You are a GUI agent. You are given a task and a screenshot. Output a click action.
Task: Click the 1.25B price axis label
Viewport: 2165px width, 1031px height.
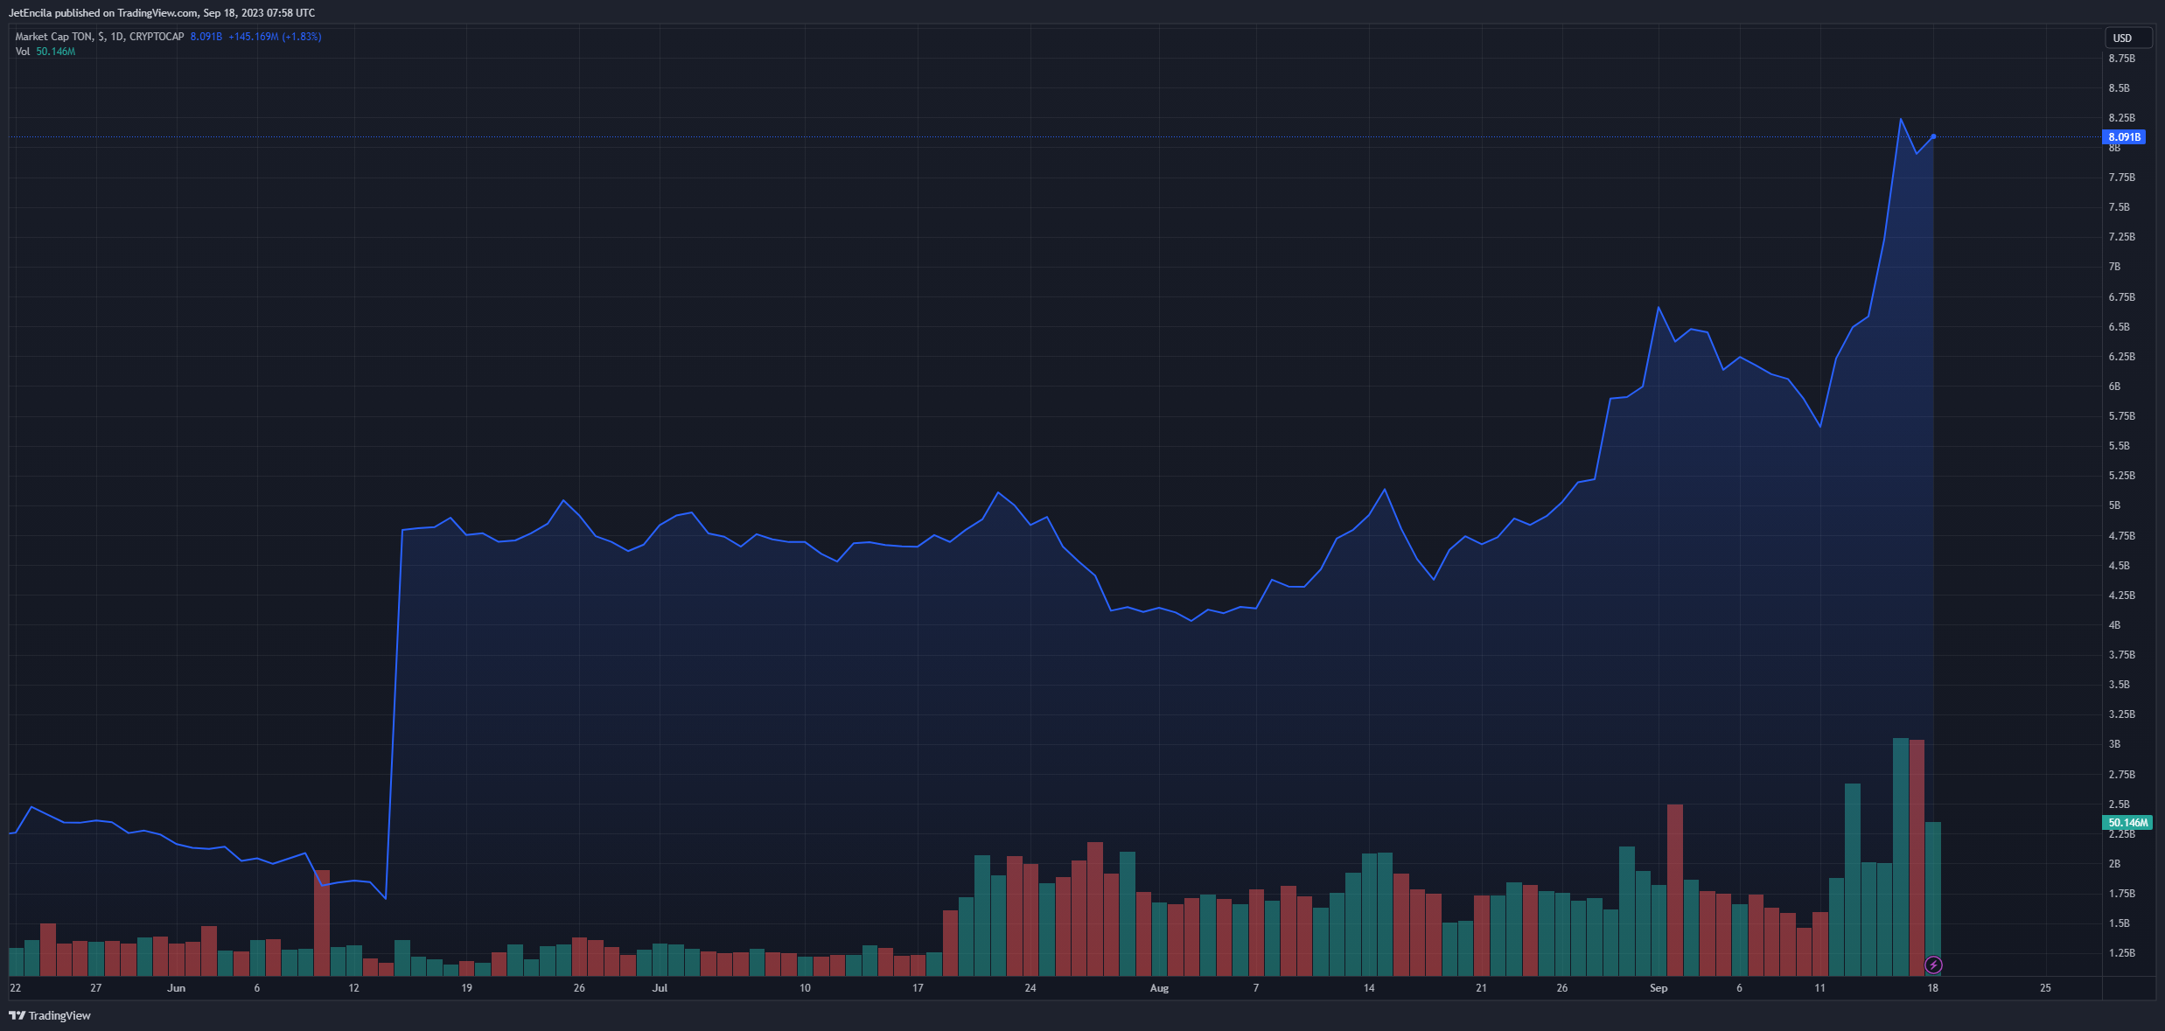(2122, 953)
